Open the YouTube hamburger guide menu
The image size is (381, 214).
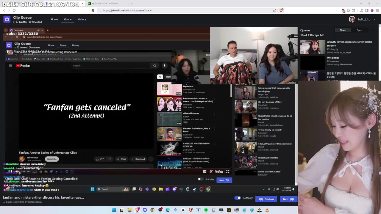click(x=10, y=66)
